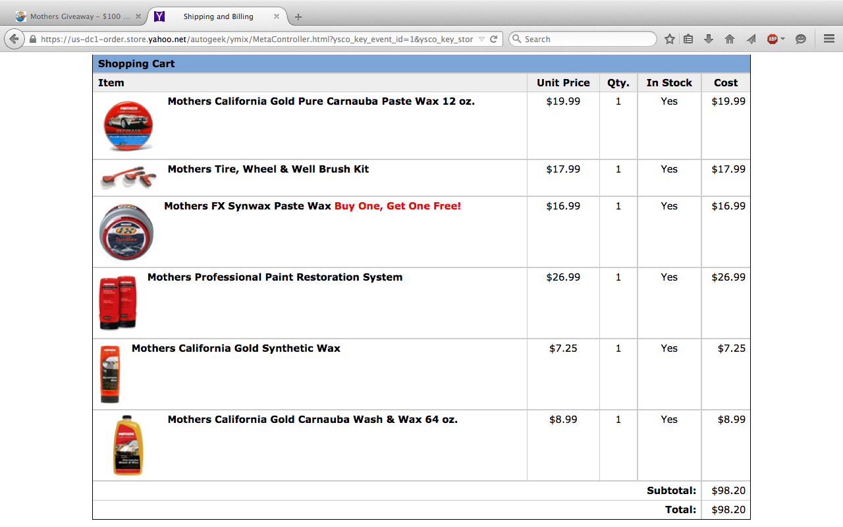Image resolution: width=843 pixels, height=527 pixels.
Task: Click the Subtotal amount $98.20
Action: [728, 490]
